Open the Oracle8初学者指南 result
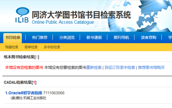 [24, 93]
